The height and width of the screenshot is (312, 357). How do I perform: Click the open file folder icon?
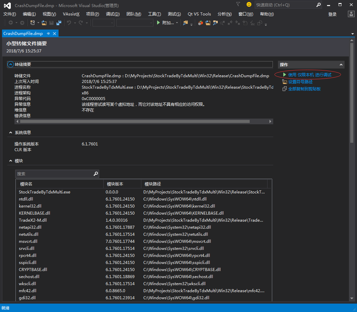pos(44,23)
